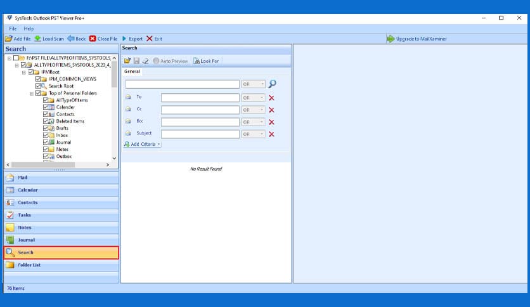Click Upgrade to MailXaminer
The height and width of the screenshot is (307, 530).
point(417,39)
